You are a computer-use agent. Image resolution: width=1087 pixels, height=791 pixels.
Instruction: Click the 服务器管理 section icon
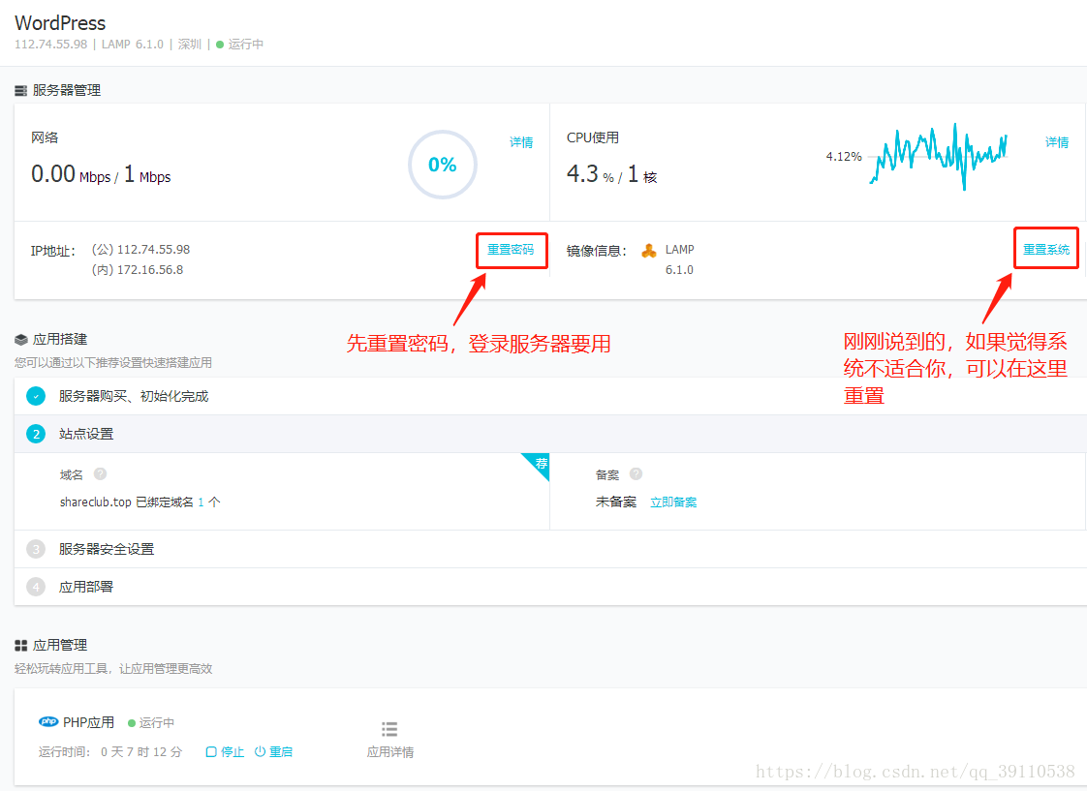(x=21, y=90)
